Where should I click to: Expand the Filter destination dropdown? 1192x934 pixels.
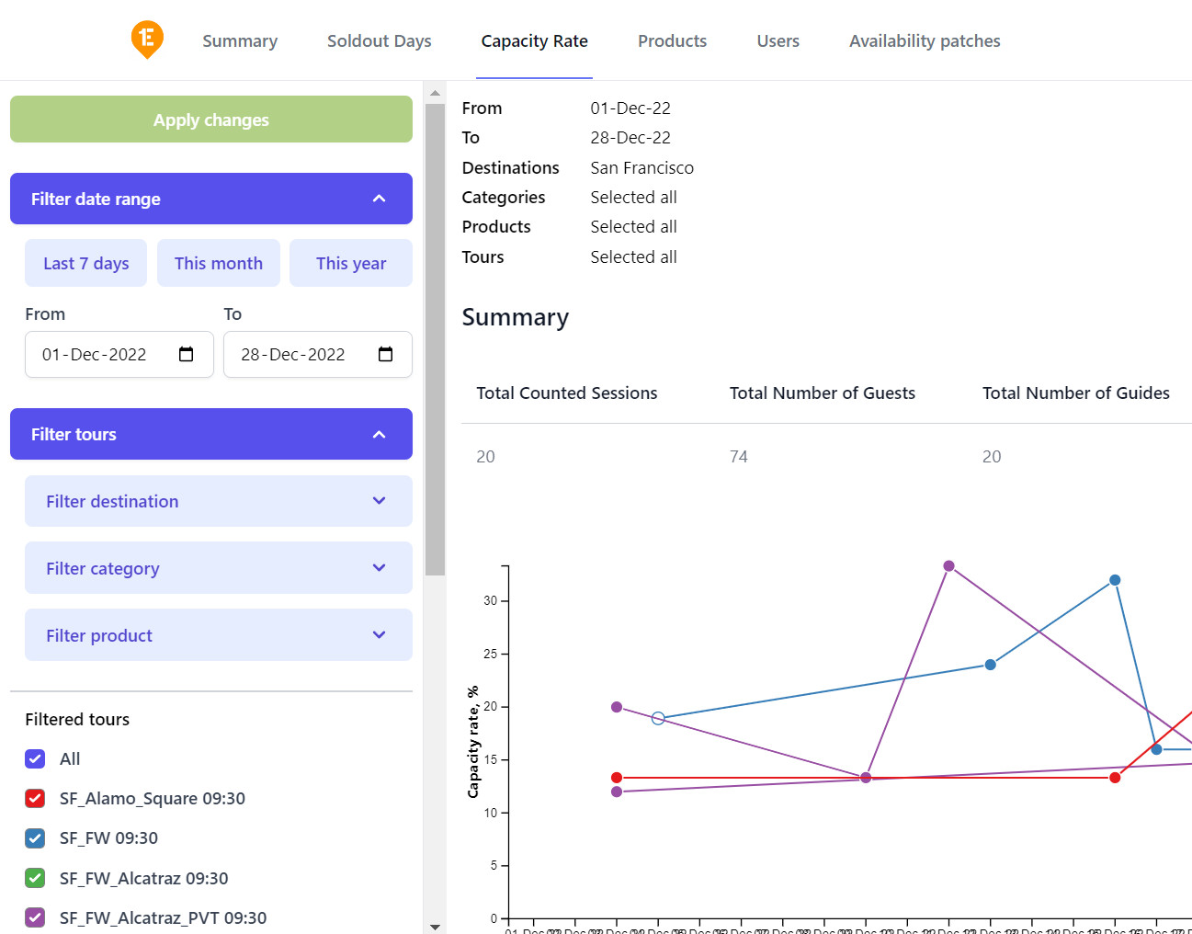click(219, 501)
